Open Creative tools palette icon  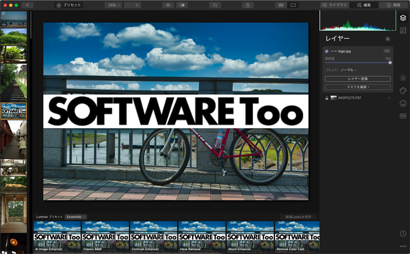(x=403, y=91)
